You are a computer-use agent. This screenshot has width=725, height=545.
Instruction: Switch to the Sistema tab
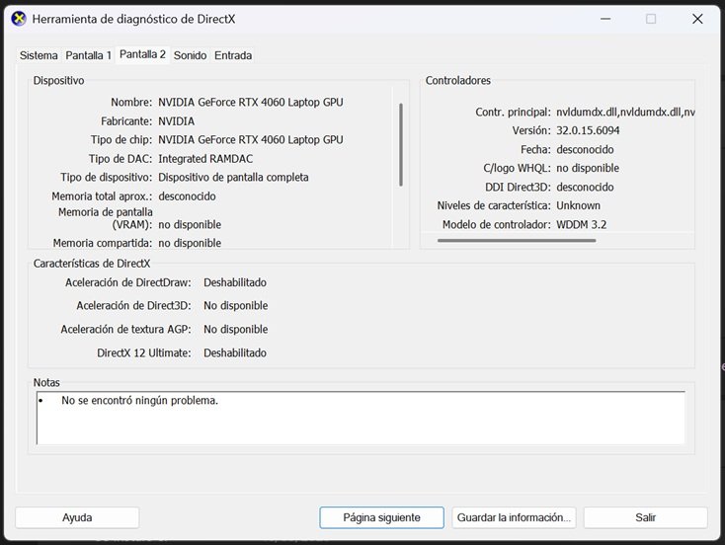click(x=39, y=55)
